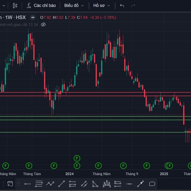Image resolution: width=191 pixels, height=191 pixels.
Task: Click the upper red horizontal line
Action: pos(95,93)
